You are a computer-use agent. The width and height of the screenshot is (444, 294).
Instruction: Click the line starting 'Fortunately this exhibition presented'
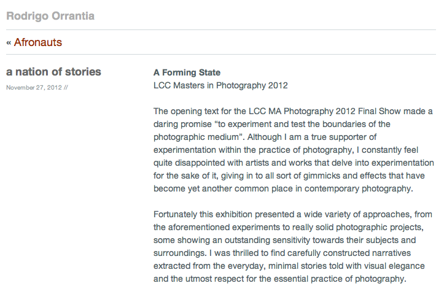point(293,214)
